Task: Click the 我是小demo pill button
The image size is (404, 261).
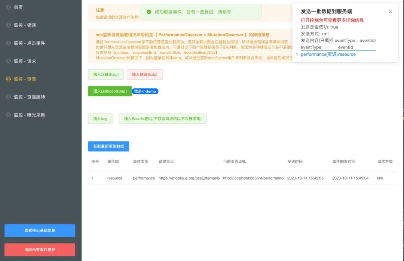Action: coord(145,91)
